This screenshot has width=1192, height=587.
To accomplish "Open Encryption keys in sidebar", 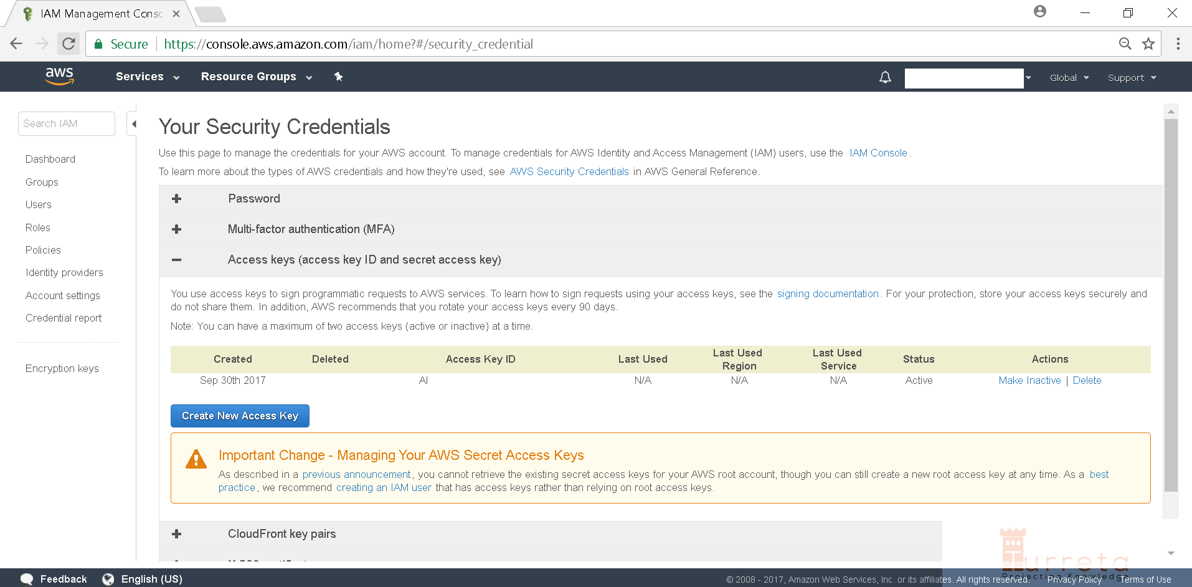I will coord(62,368).
